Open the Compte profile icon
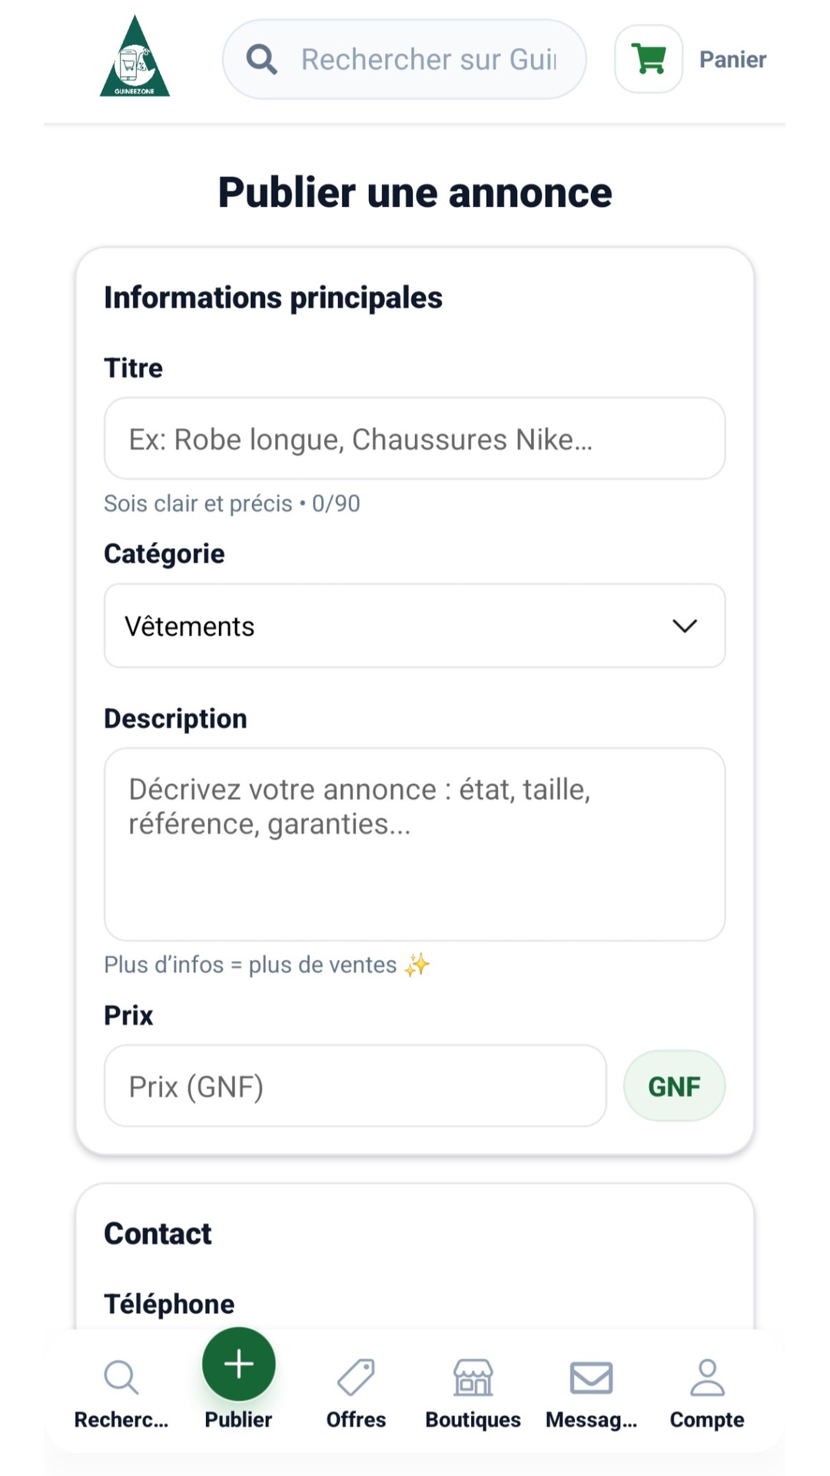Screen dimensions: 830x1476 tap(707, 1377)
